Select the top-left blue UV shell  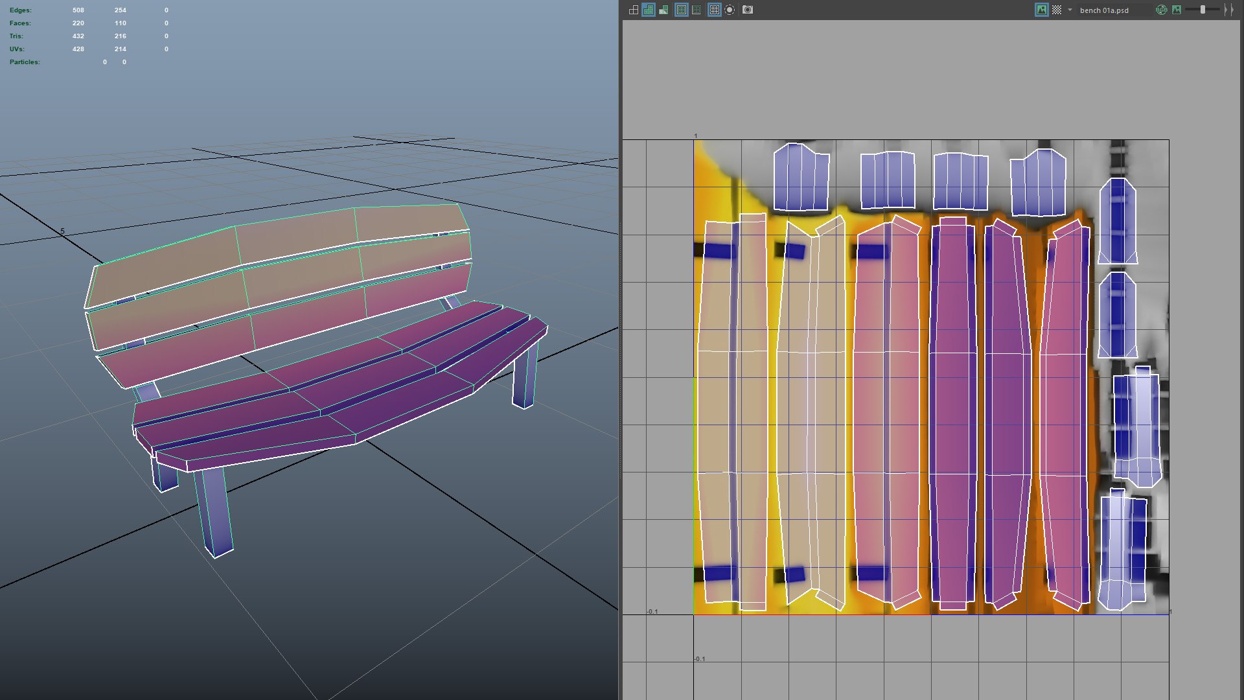click(x=801, y=178)
